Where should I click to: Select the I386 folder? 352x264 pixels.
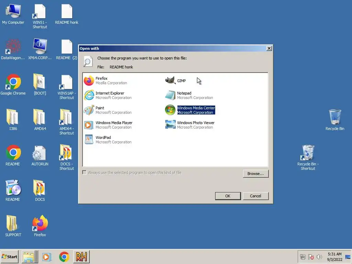[13, 120]
